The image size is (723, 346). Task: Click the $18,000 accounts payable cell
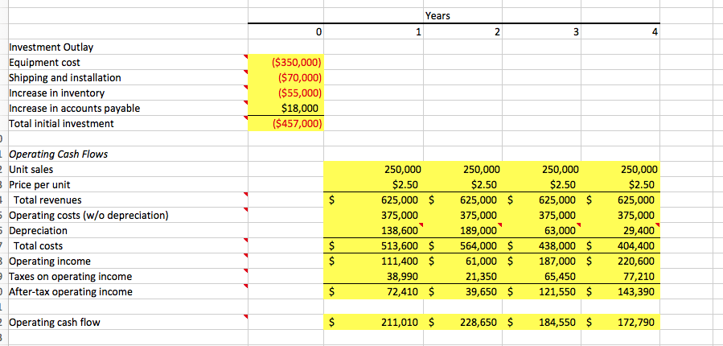[x=286, y=109]
